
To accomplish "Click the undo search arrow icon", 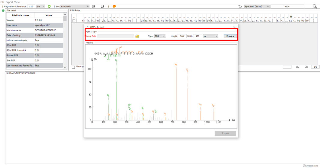I will [x=240, y=7].
